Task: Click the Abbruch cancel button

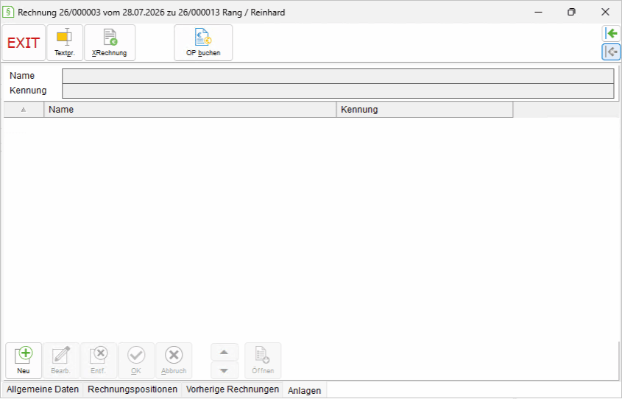Action: (174, 361)
